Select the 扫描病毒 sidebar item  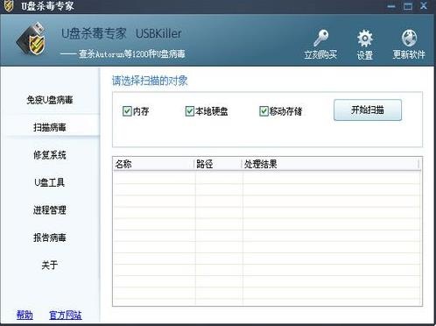point(50,127)
